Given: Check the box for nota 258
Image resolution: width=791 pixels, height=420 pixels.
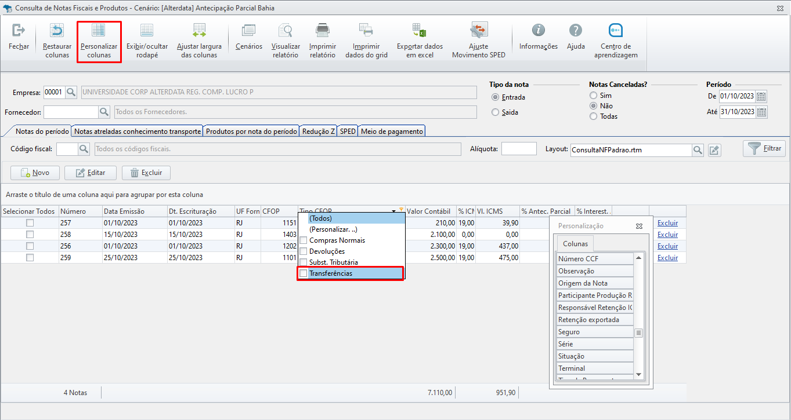Looking at the screenshot, I should click(x=30, y=235).
